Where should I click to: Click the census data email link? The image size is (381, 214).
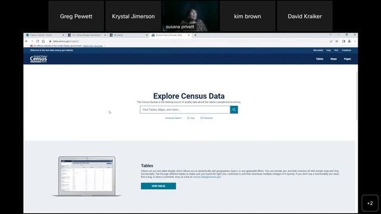coord(207,177)
